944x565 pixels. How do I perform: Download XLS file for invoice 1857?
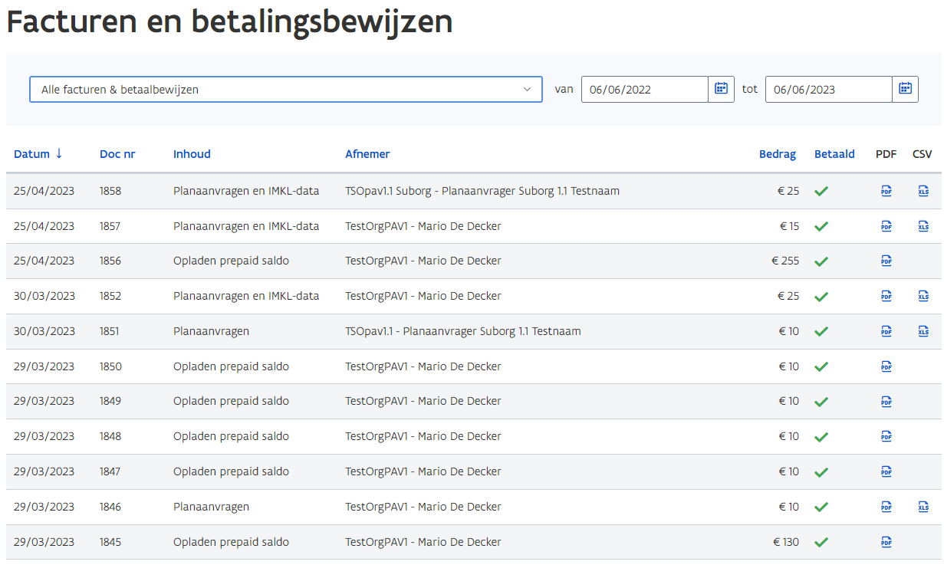[x=923, y=225]
